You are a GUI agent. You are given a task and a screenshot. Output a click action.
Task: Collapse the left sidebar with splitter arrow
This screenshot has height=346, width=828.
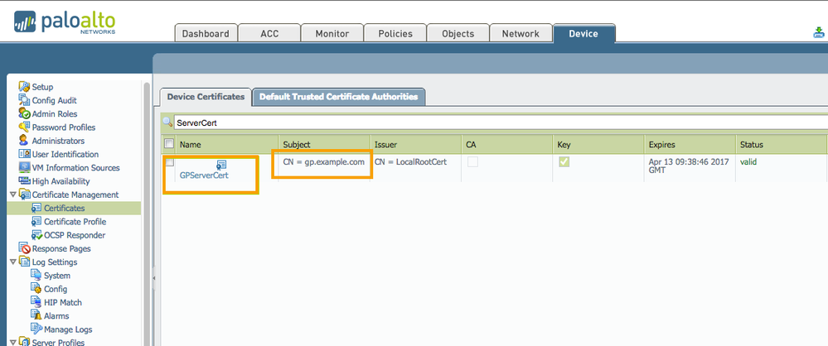[153, 278]
